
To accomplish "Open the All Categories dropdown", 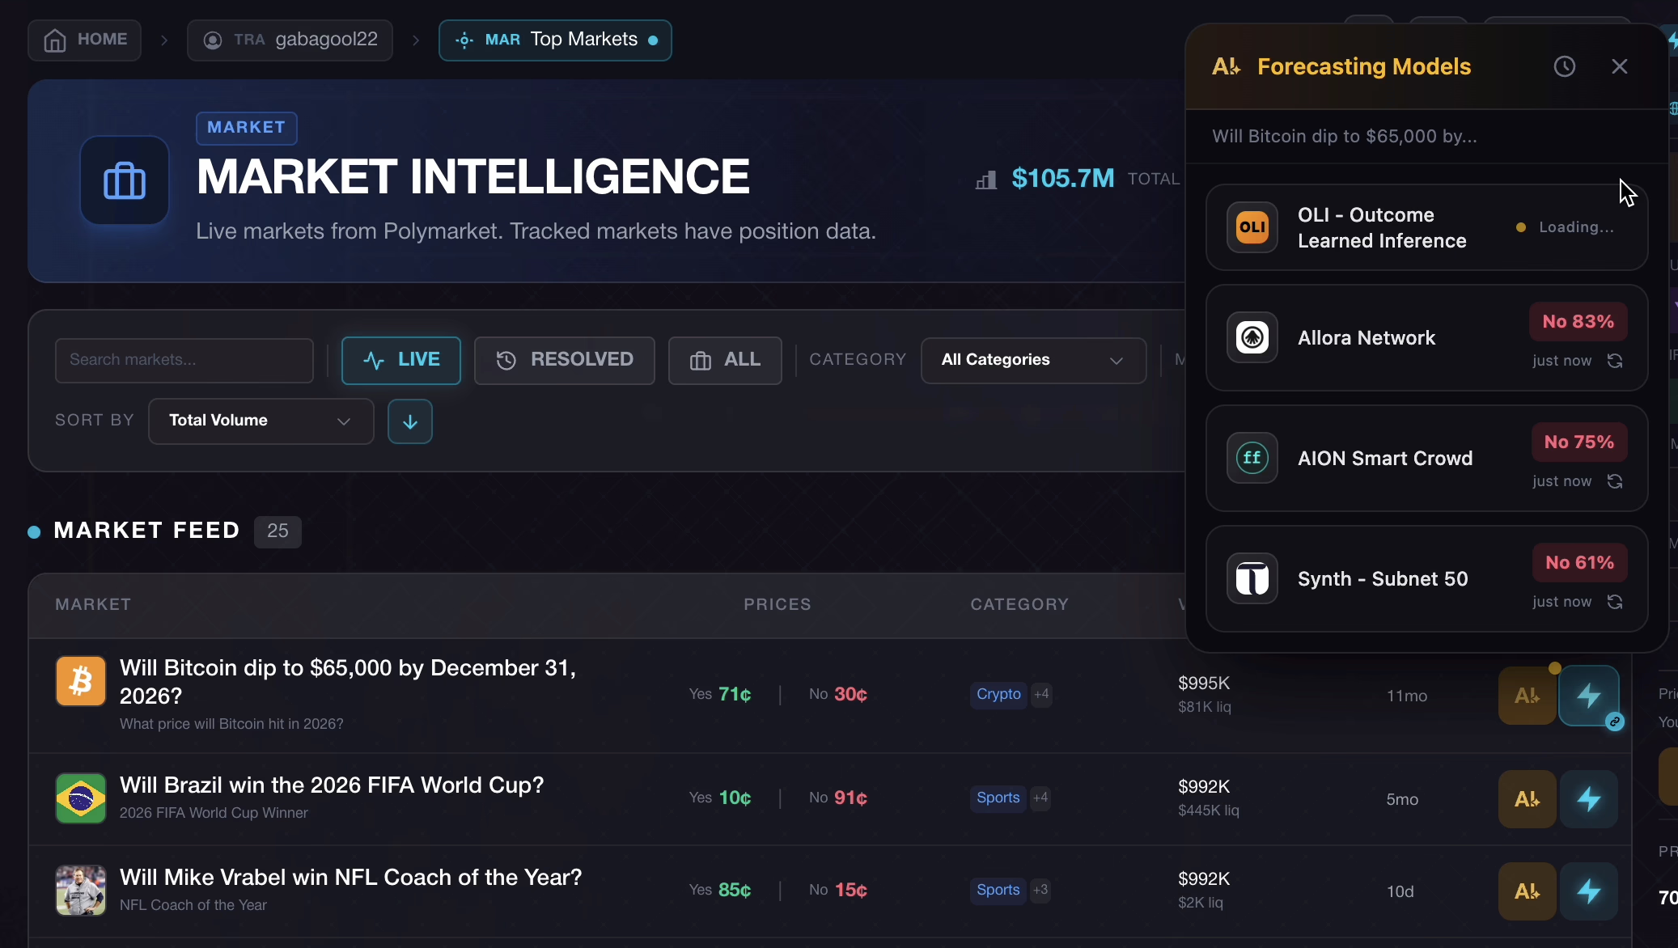I will pos(1032,360).
